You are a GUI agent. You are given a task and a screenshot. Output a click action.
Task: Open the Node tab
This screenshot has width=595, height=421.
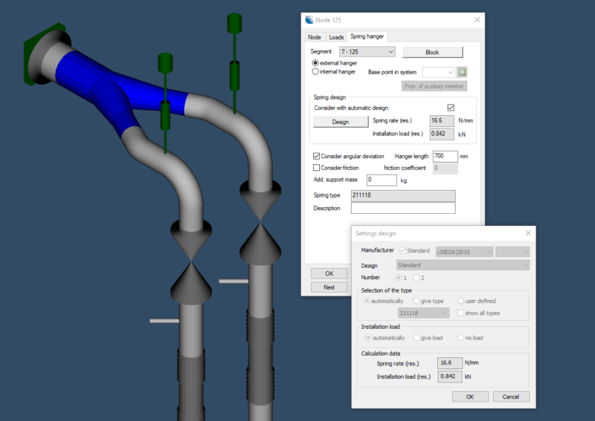click(x=314, y=36)
